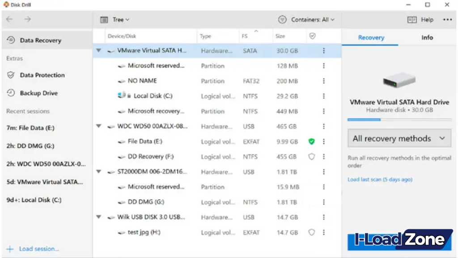This screenshot has height=258, width=458.
Task: Open the All recovery methods dropdown
Action: (x=399, y=138)
